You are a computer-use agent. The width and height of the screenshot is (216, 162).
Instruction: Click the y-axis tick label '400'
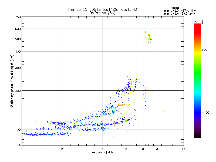18,52
